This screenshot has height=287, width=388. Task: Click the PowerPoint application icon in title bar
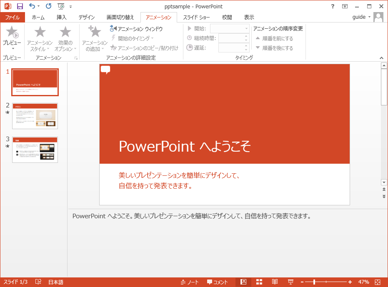click(x=8, y=6)
